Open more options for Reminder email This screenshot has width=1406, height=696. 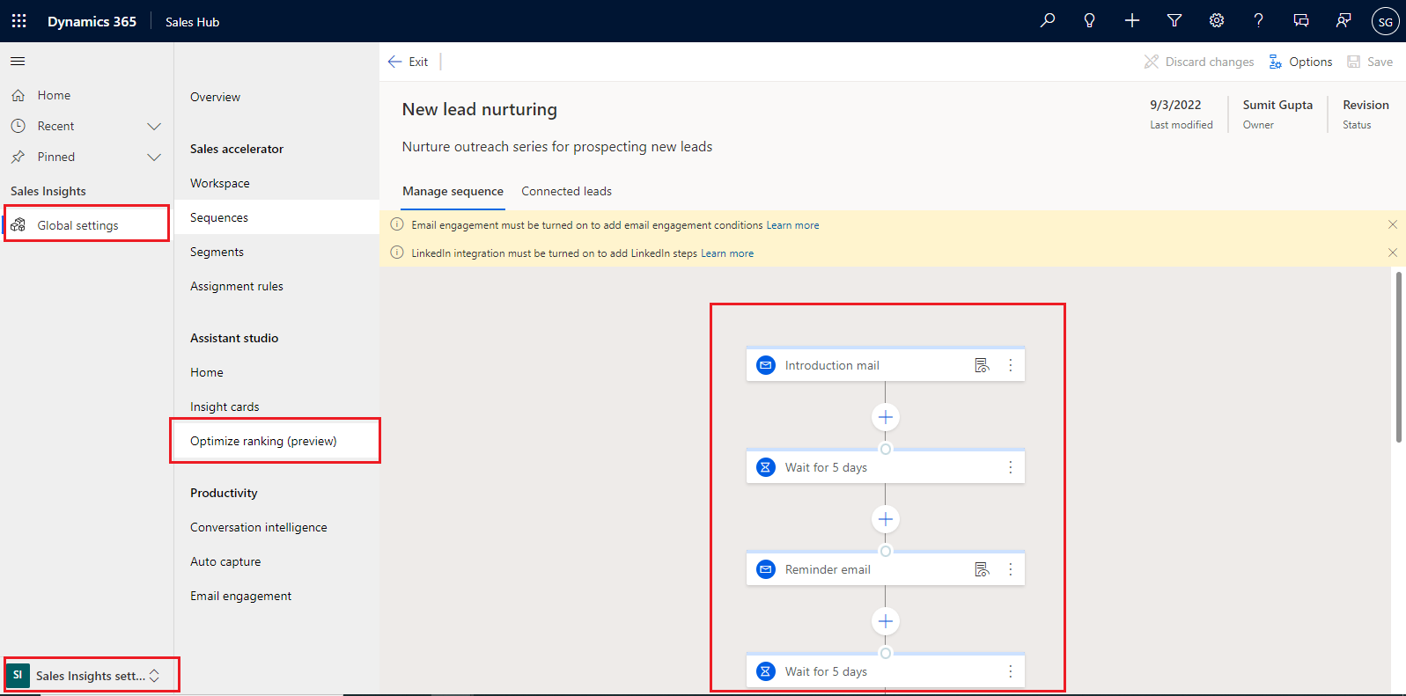(x=1011, y=569)
